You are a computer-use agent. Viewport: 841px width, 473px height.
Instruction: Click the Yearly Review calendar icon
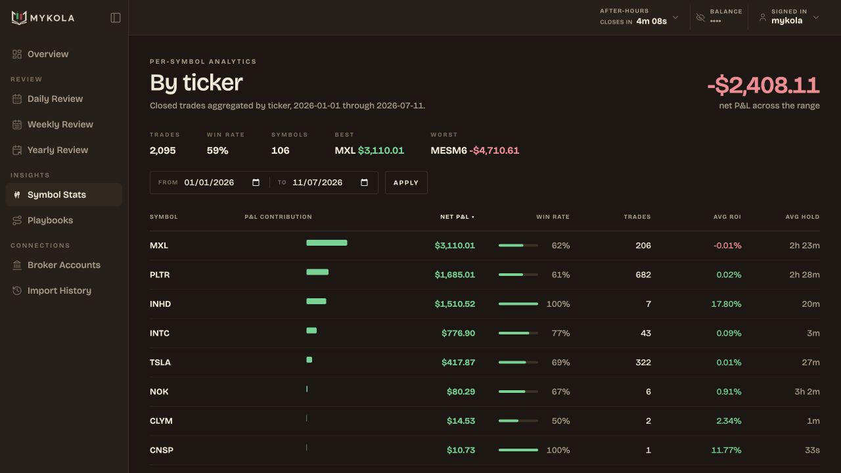[17, 150]
